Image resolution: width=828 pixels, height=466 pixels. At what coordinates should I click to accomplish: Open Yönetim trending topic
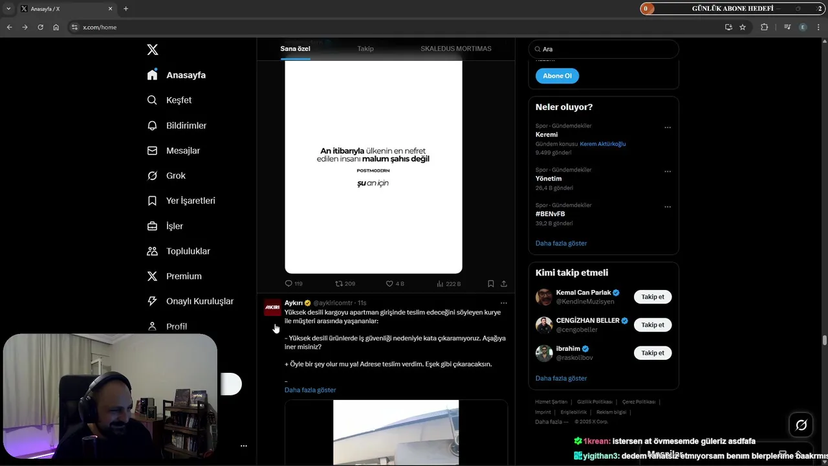point(549,179)
